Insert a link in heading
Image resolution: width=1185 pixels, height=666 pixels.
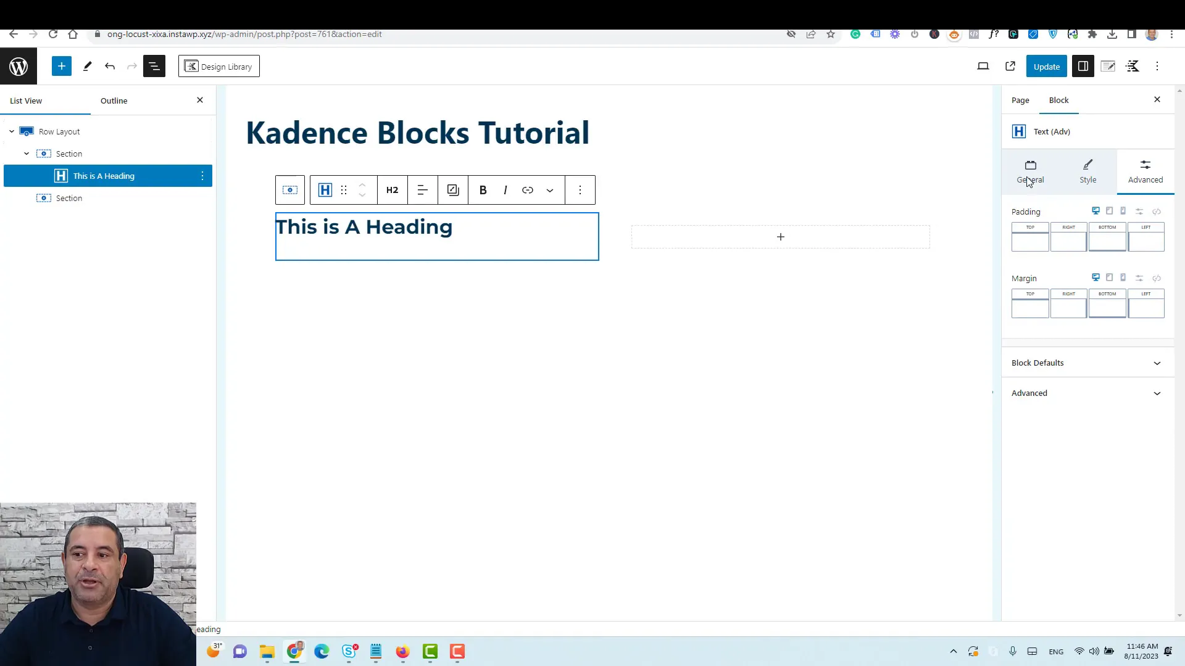coord(528,190)
